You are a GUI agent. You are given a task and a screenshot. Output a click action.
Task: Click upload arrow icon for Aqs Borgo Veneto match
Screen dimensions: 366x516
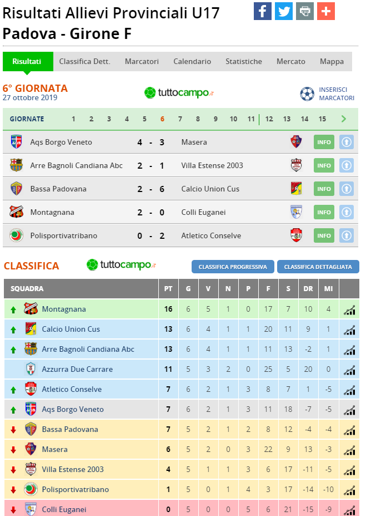[347, 142]
